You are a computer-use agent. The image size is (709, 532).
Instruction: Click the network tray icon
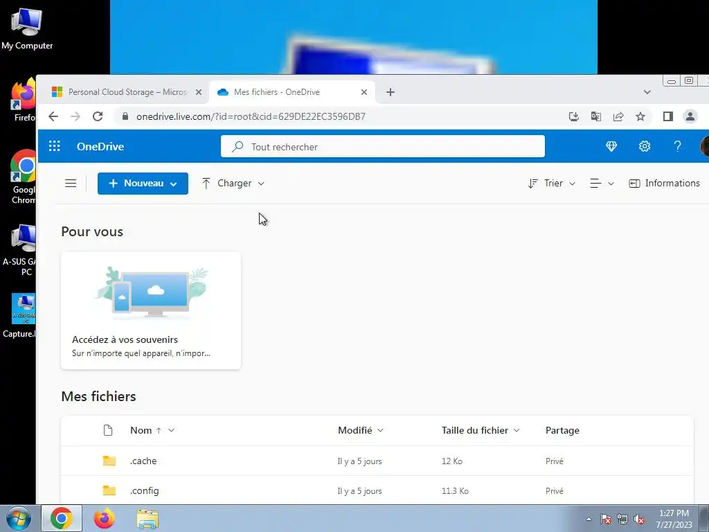[622, 520]
